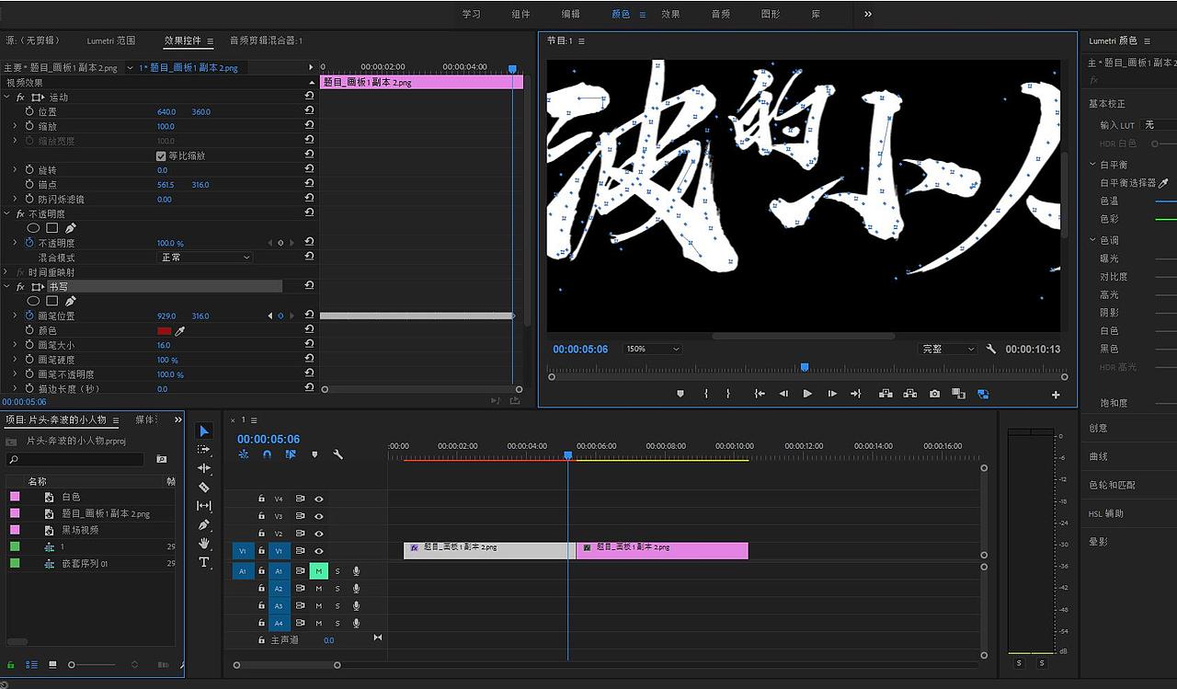Viewport: 1177px width, 689px height.
Task: Open the 完整 playback resolution dropdown
Action: click(947, 350)
